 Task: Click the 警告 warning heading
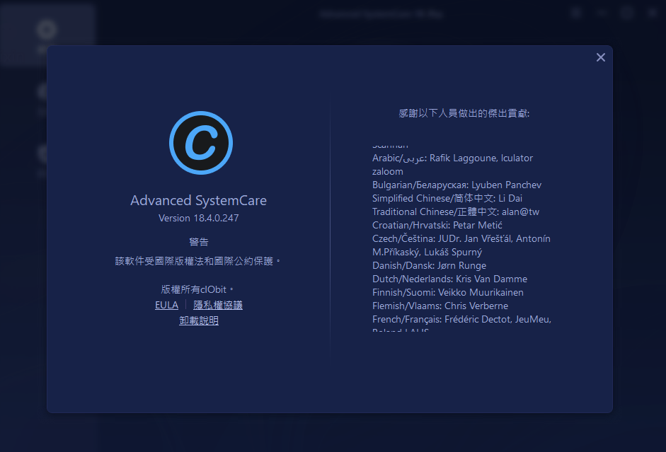[199, 242]
